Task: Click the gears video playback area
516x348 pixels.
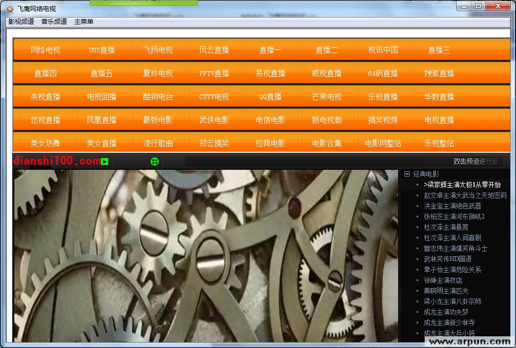Action: point(205,256)
